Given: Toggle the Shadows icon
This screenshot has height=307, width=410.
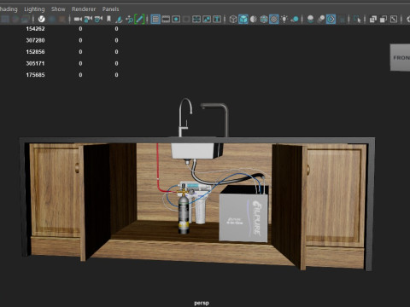Looking at the screenshot, I should pyautogui.click(x=295, y=19).
